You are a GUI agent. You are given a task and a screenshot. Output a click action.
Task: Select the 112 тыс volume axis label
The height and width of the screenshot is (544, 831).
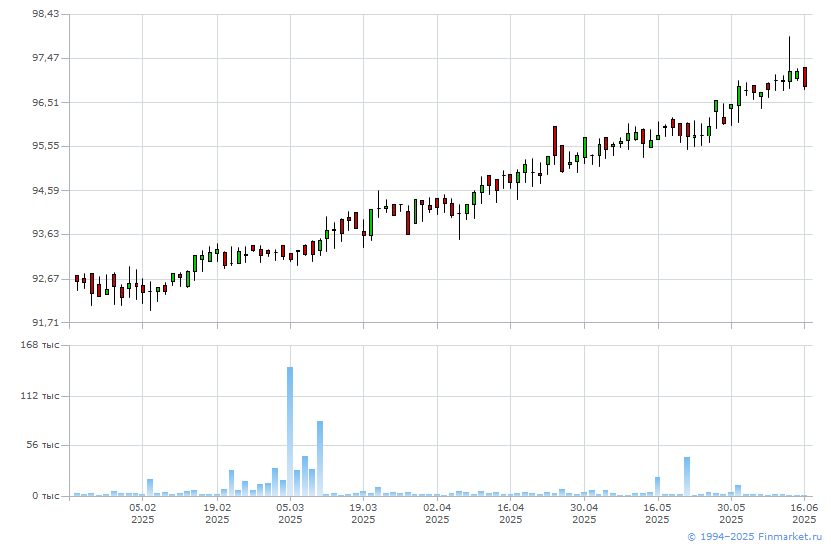pyautogui.click(x=40, y=396)
